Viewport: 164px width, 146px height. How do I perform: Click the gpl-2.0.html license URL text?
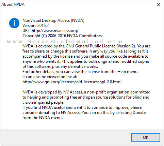pyautogui.click(x=72, y=82)
